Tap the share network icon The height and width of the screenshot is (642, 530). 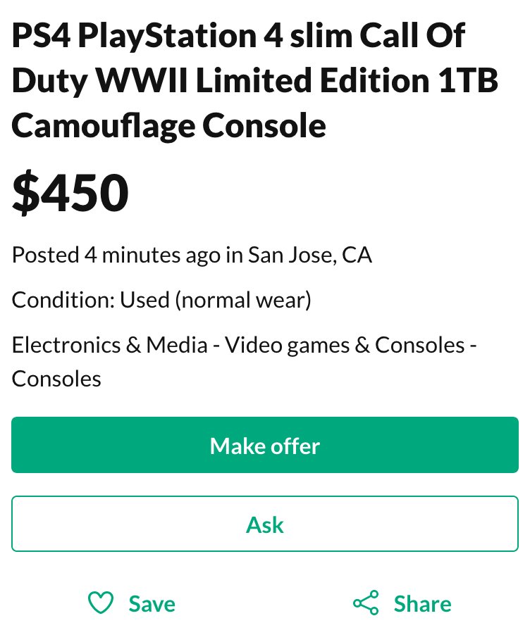pos(366,603)
